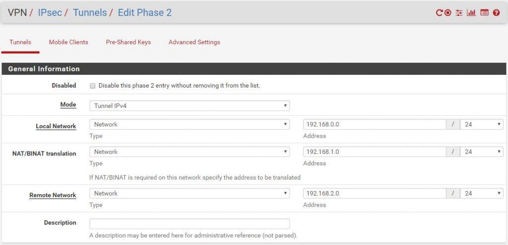Click the red help question mark icon
508x245 pixels.
point(496,13)
